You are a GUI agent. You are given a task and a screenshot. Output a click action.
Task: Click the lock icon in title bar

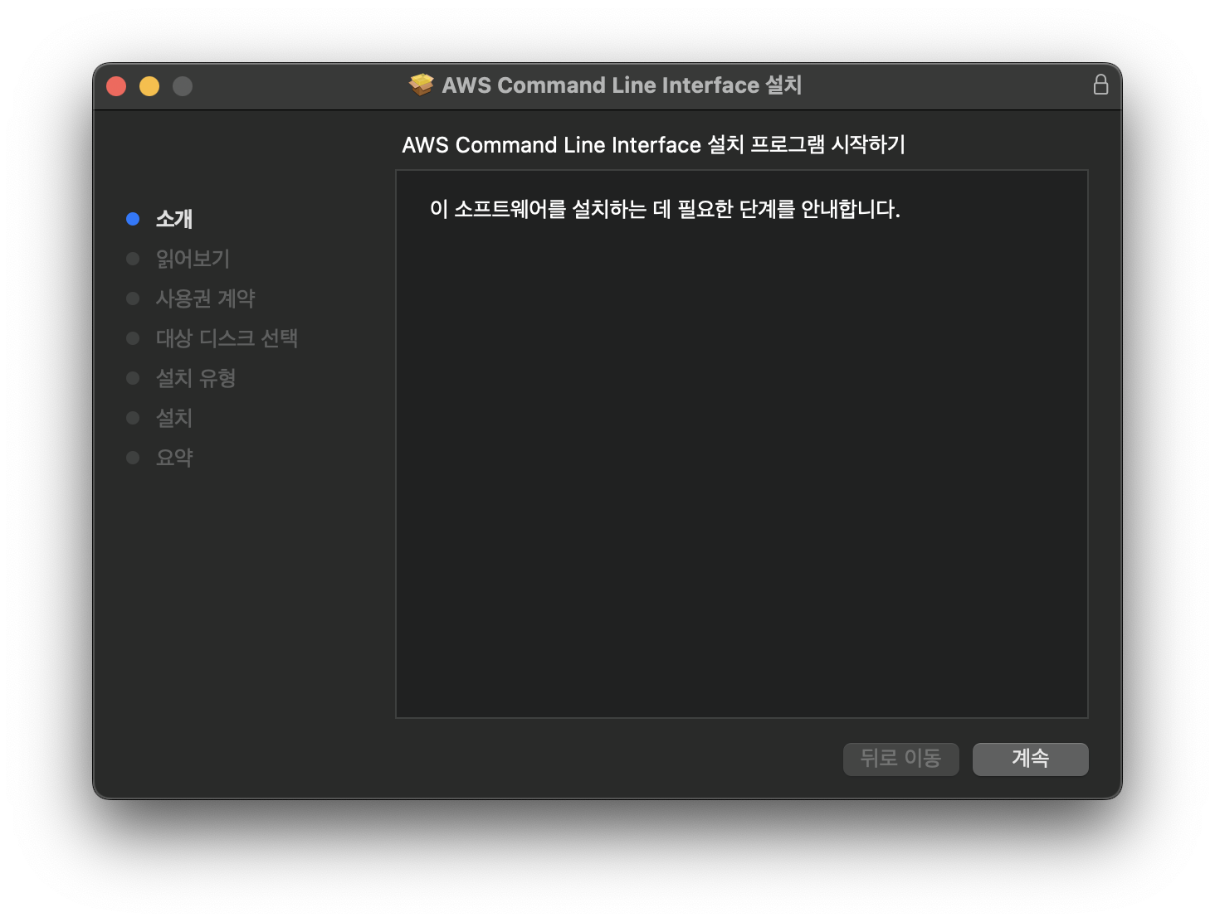(1100, 85)
